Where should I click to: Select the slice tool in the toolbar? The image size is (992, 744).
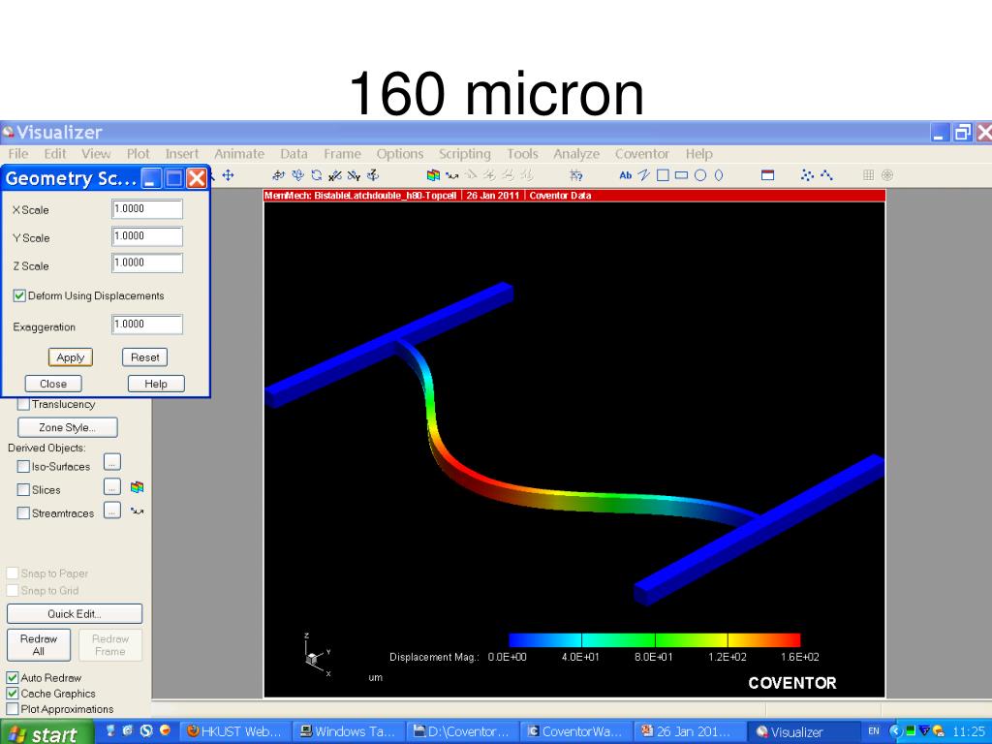(433, 175)
